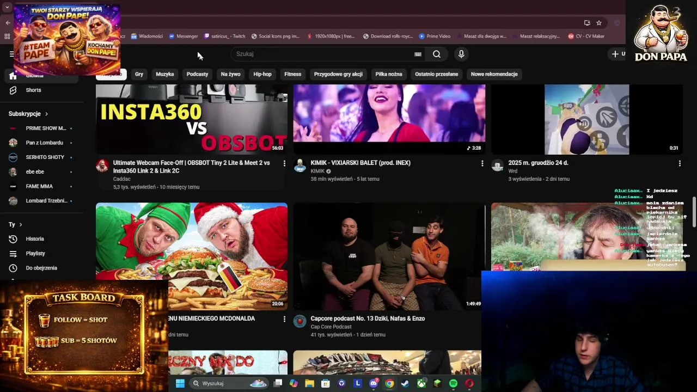The height and width of the screenshot is (392, 697).
Task: Open the KIMIK channel avatar
Action: tap(300, 166)
